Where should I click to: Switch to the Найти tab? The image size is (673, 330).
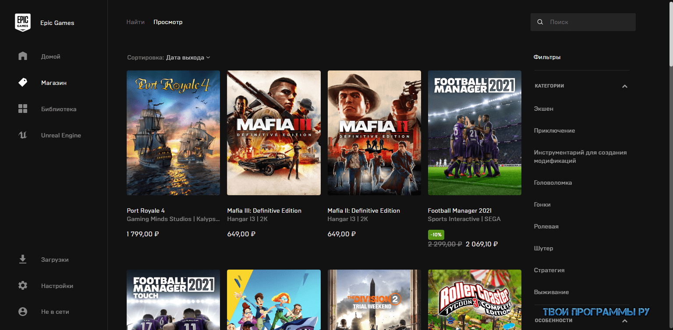coord(135,21)
